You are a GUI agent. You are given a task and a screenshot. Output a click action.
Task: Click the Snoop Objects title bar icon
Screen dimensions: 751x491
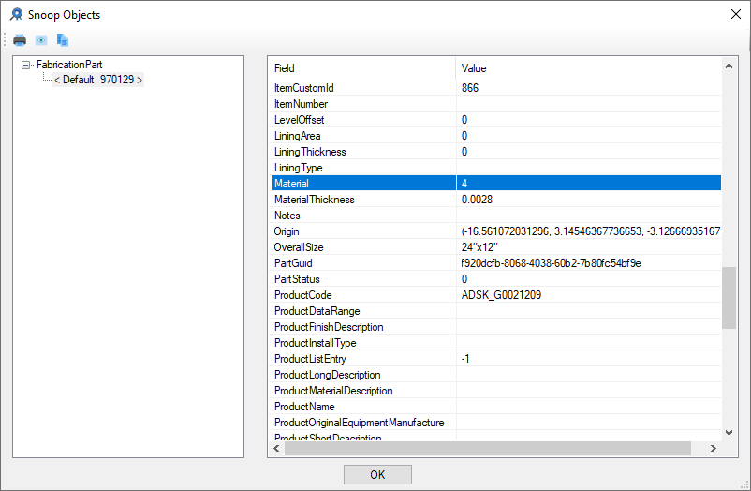[16, 15]
